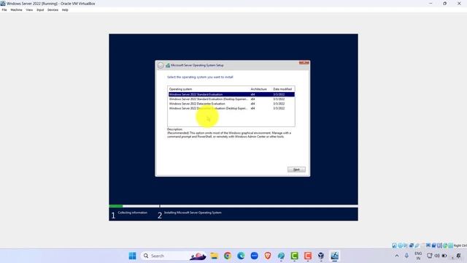Select Standard Evaluation (Desktop Experience) row
467x263 pixels.
tap(231, 99)
